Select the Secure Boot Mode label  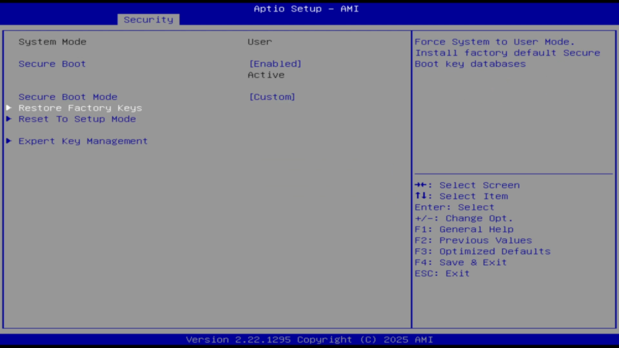tap(68, 97)
